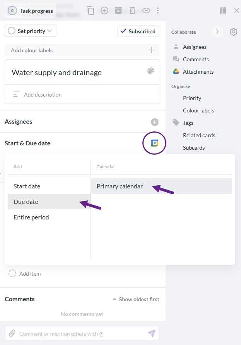Collapse the sidebar with the chevron
Screen dimensions: 241x345
[x=217, y=32]
